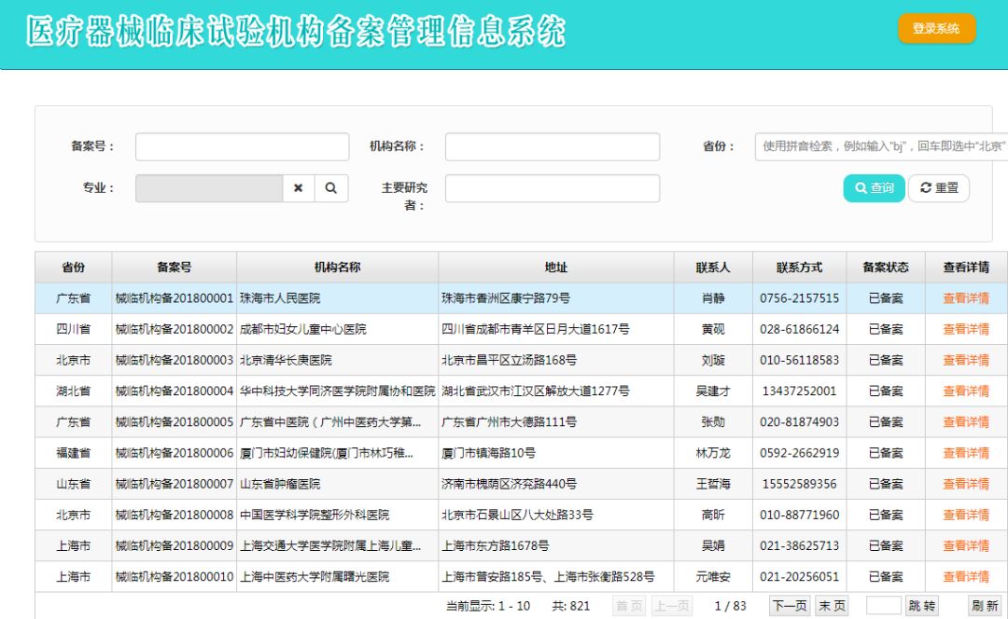Click the 联系人 column header
This screenshot has width=1008, height=619.
(x=713, y=268)
